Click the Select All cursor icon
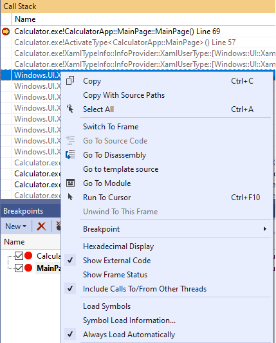This screenshot has height=343, width=276. click(x=70, y=109)
